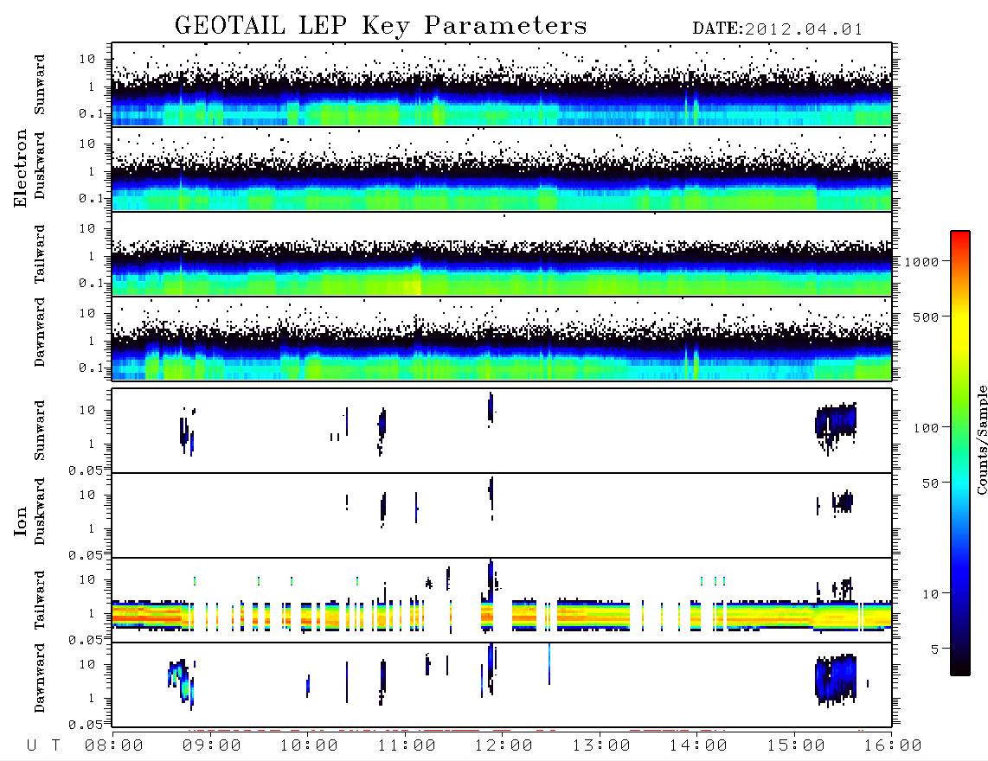Click the Electron Duskward panel label

click(40, 166)
